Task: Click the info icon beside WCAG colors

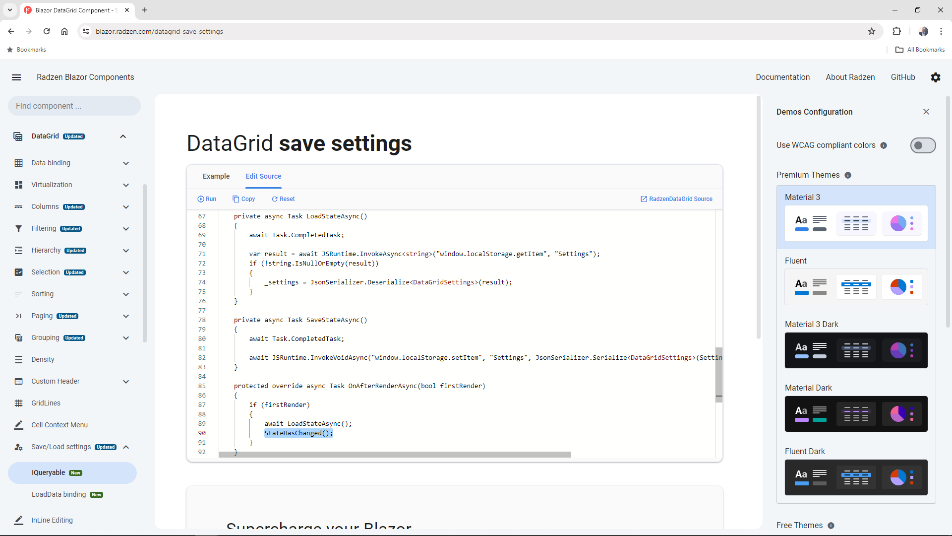Action: pyautogui.click(x=883, y=145)
